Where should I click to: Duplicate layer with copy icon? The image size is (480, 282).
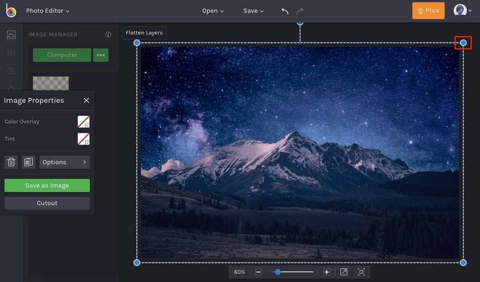28,162
